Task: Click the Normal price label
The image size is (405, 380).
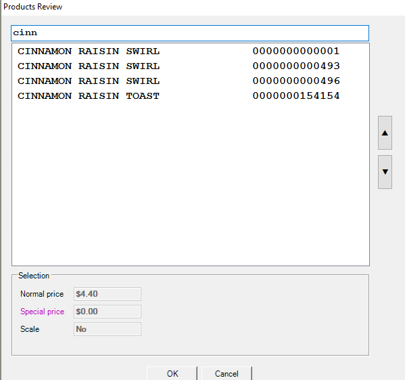Action: point(42,294)
